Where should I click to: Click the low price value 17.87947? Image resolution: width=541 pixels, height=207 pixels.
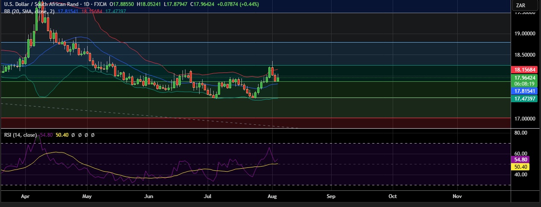[177, 4]
